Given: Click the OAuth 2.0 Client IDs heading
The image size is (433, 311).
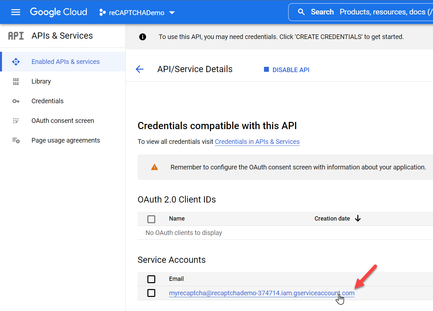Looking at the screenshot, I should (x=177, y=200).
